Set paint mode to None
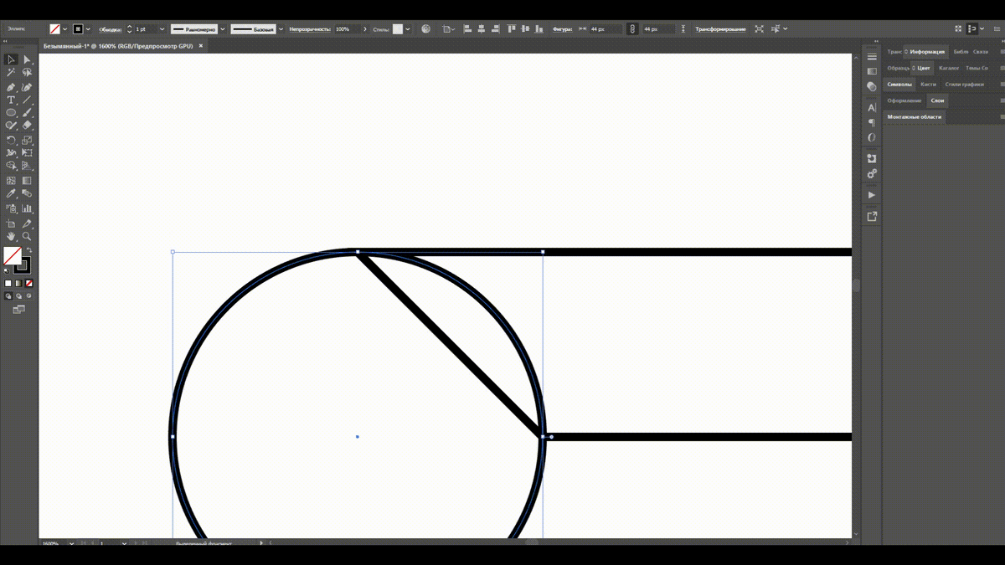The image size is (1005, 565). tap(28, 284)
